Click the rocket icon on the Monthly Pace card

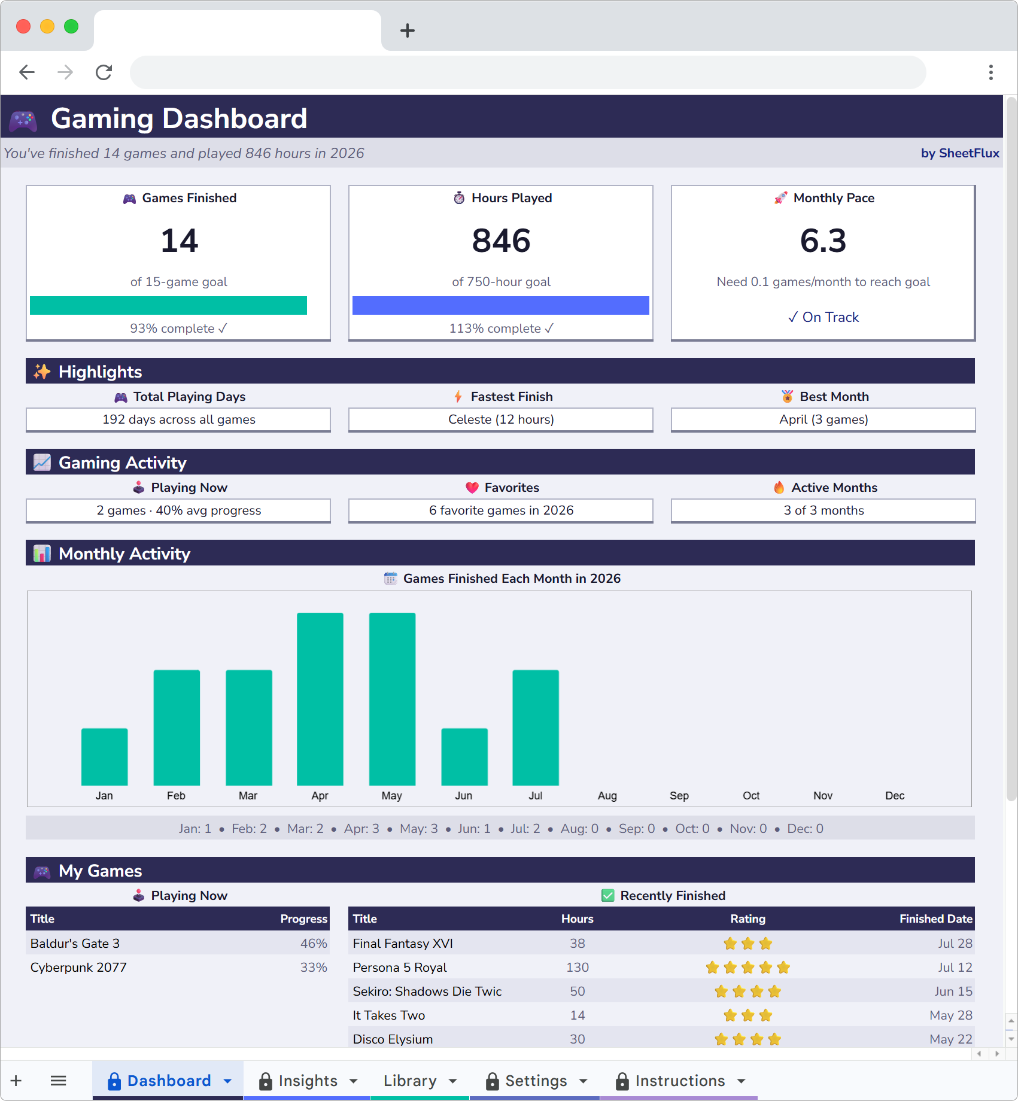click(780, 198)
